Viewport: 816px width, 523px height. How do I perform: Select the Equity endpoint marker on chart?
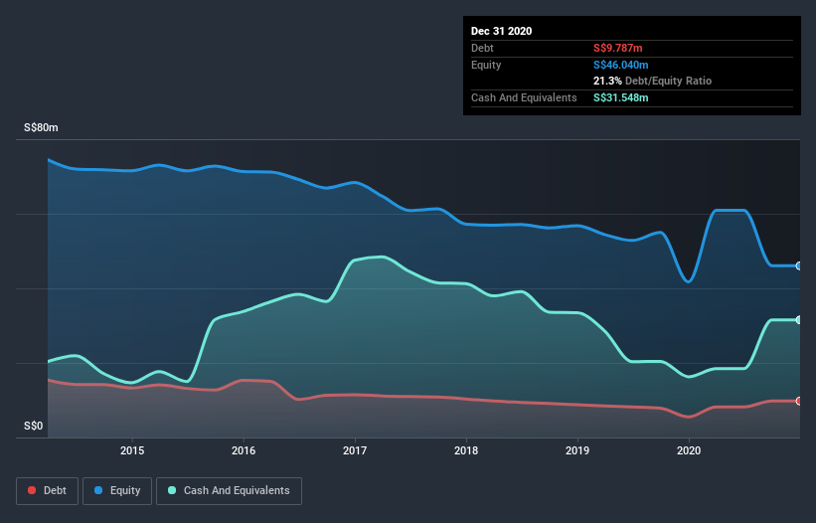[x=799, y=265]
